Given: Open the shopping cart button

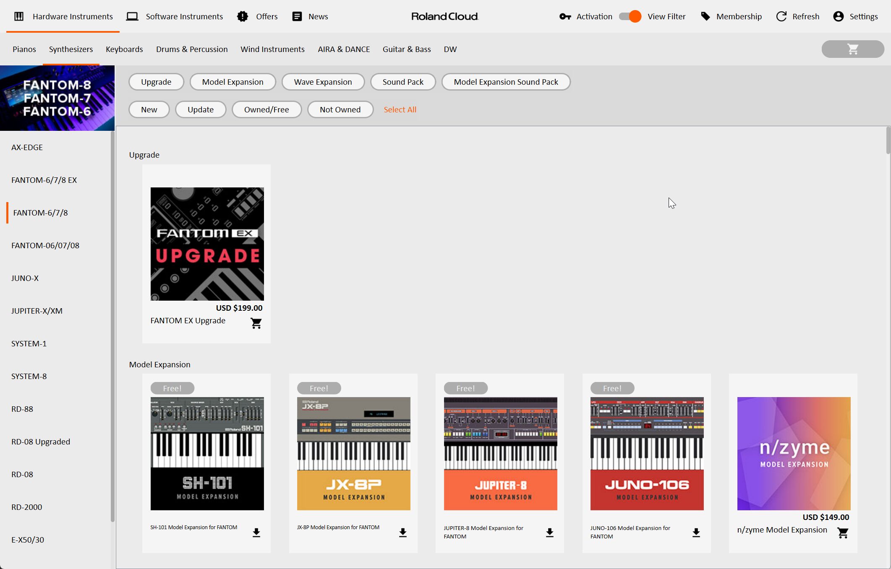Looking at the screenshot, I should coord(852,49).
